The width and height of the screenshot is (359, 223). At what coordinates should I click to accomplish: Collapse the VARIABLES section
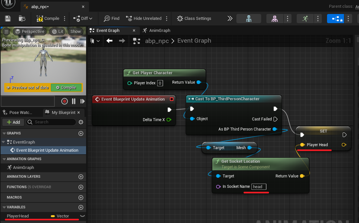[x=4, y=207]
